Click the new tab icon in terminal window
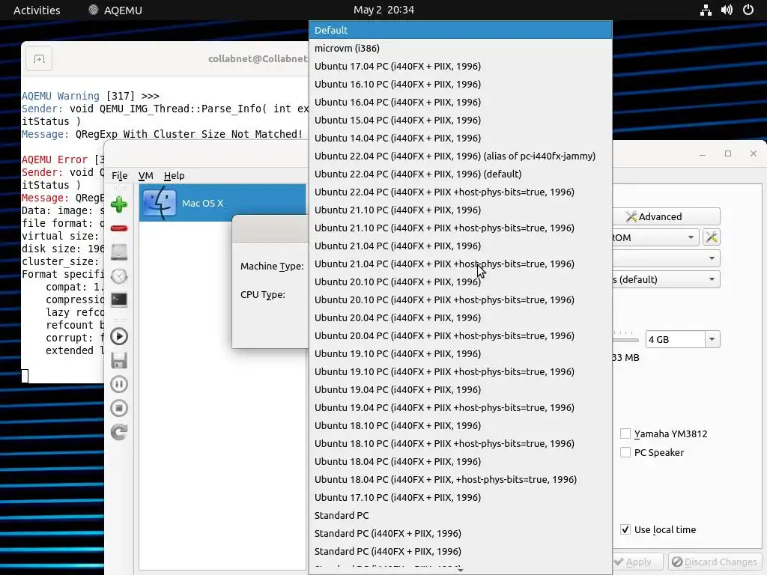 [39, 59]
